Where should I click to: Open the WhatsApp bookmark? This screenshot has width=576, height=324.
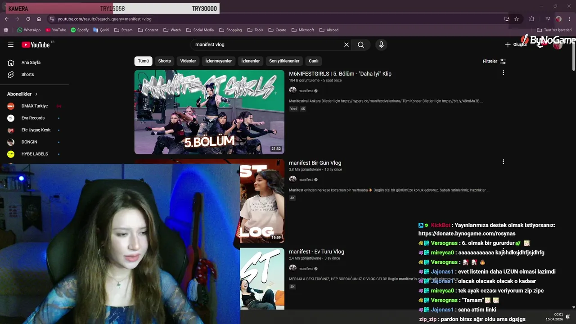click(29, 30)
